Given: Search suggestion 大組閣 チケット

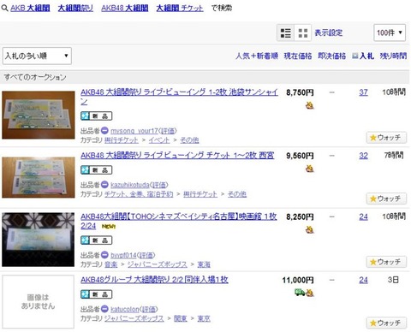Looking at the screenshot, I should [180, 8].
